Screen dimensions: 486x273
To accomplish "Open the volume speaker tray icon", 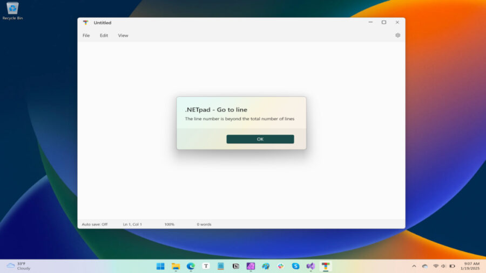I will 443,266.
